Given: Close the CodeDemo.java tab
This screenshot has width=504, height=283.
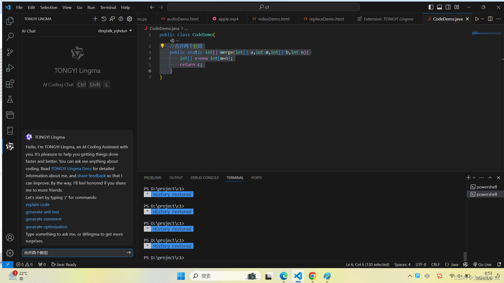Looking at the screenshot, I should coord(467,19).
